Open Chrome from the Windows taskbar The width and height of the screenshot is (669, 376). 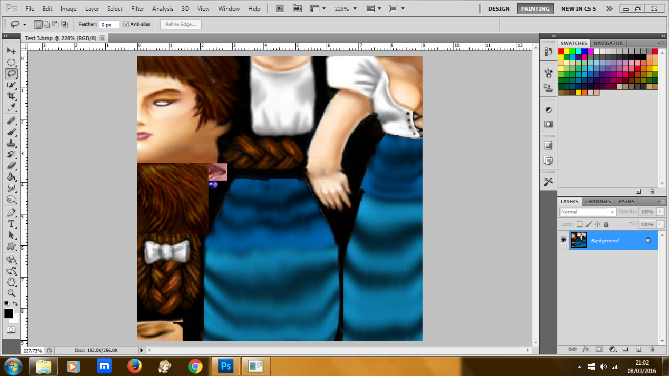click(195, 366)
